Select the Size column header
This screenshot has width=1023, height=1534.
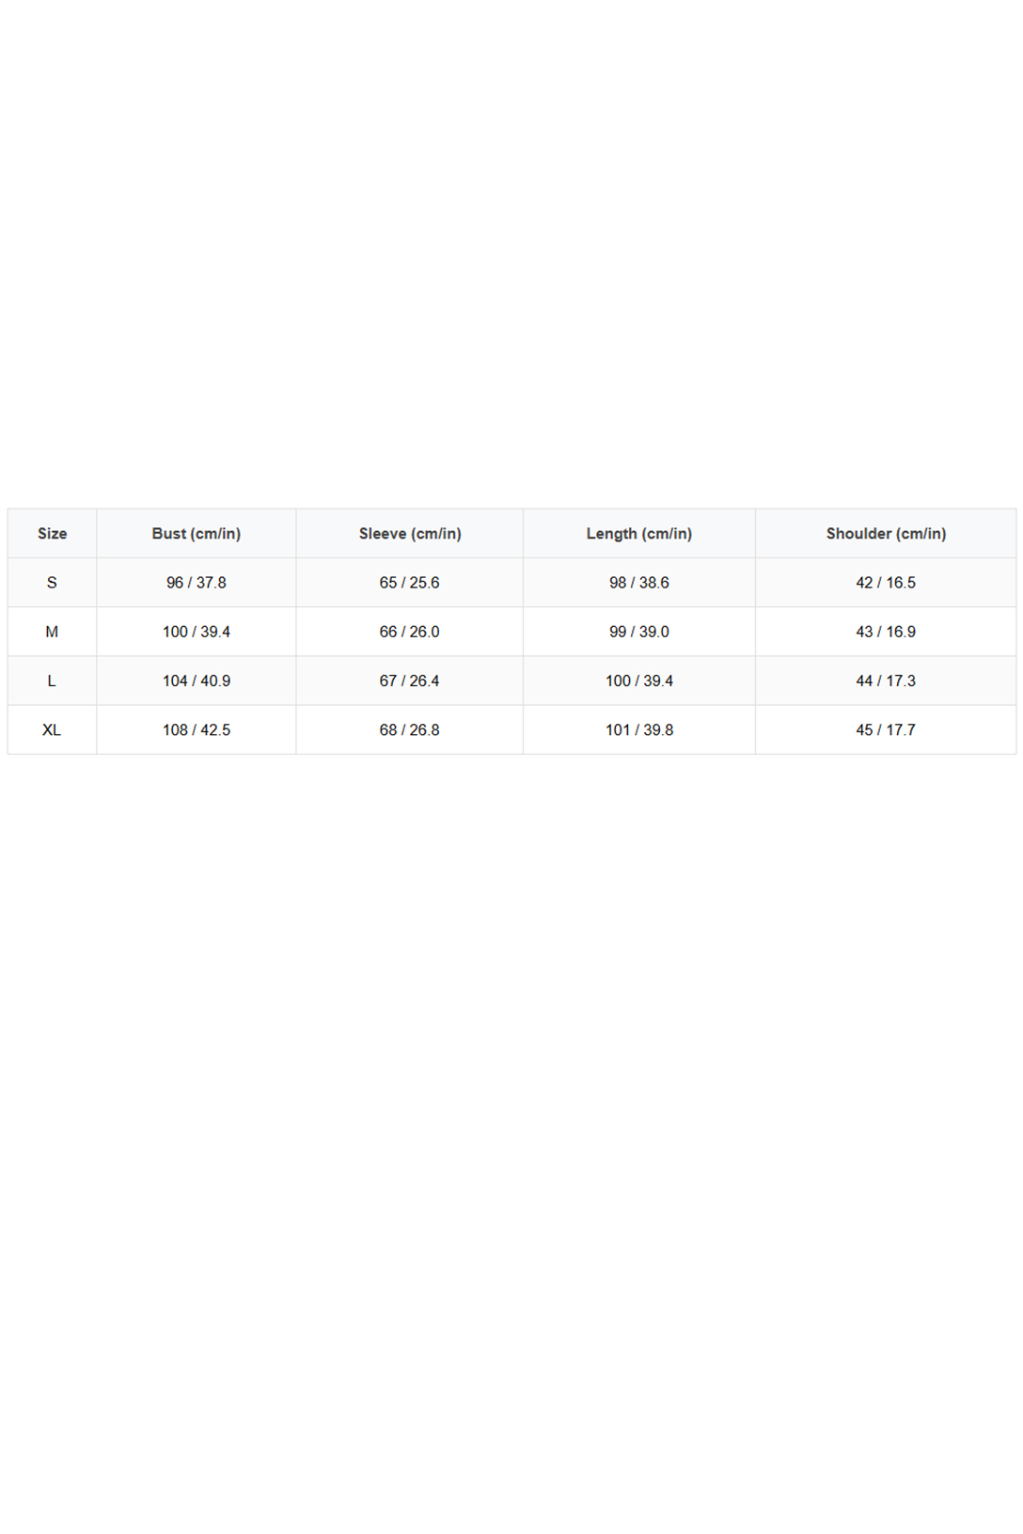(53, 533)
